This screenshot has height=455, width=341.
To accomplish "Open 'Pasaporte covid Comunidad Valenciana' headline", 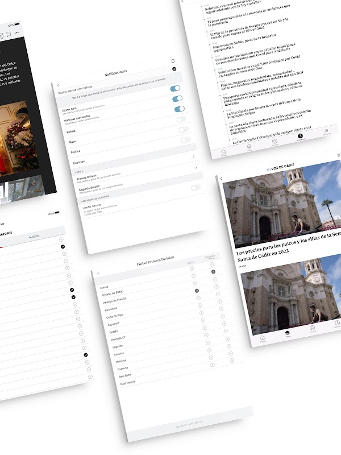I will (263, 94).
